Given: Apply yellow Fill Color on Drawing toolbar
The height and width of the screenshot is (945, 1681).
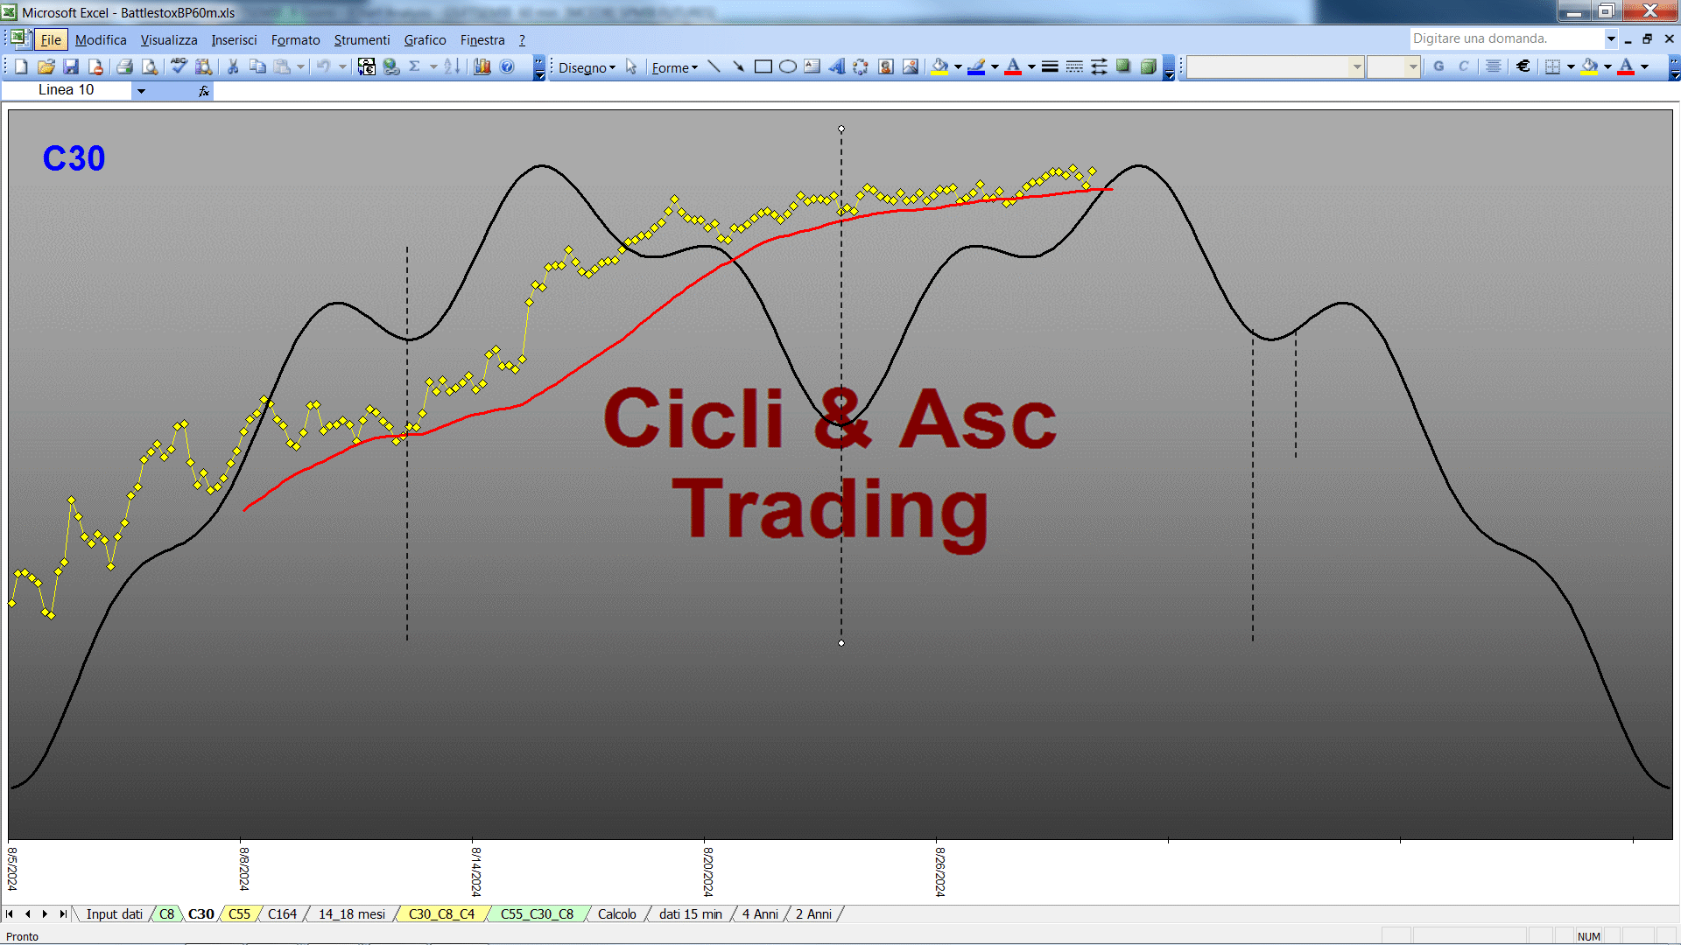Looking at the screenshot, I should coord(939,66).
